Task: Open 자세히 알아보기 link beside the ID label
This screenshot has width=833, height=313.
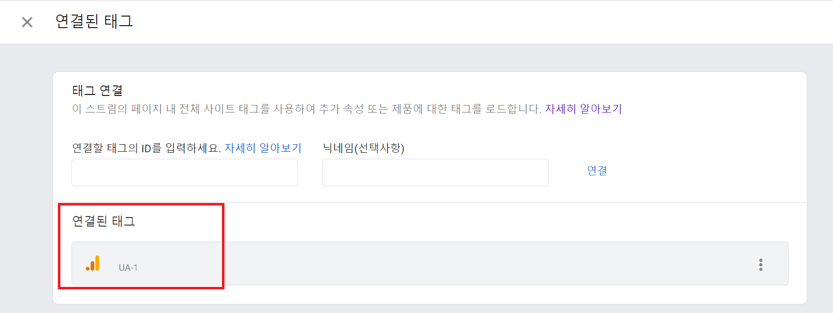Action: click(263, 148)
